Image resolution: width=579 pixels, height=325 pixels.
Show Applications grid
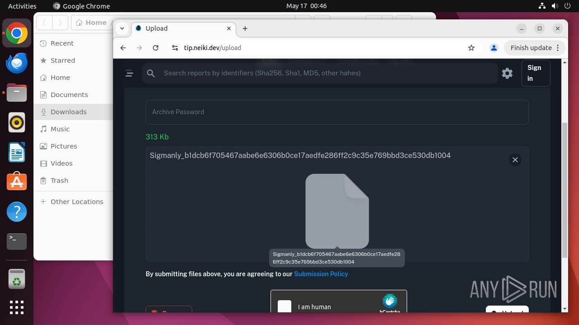(17, 307)
